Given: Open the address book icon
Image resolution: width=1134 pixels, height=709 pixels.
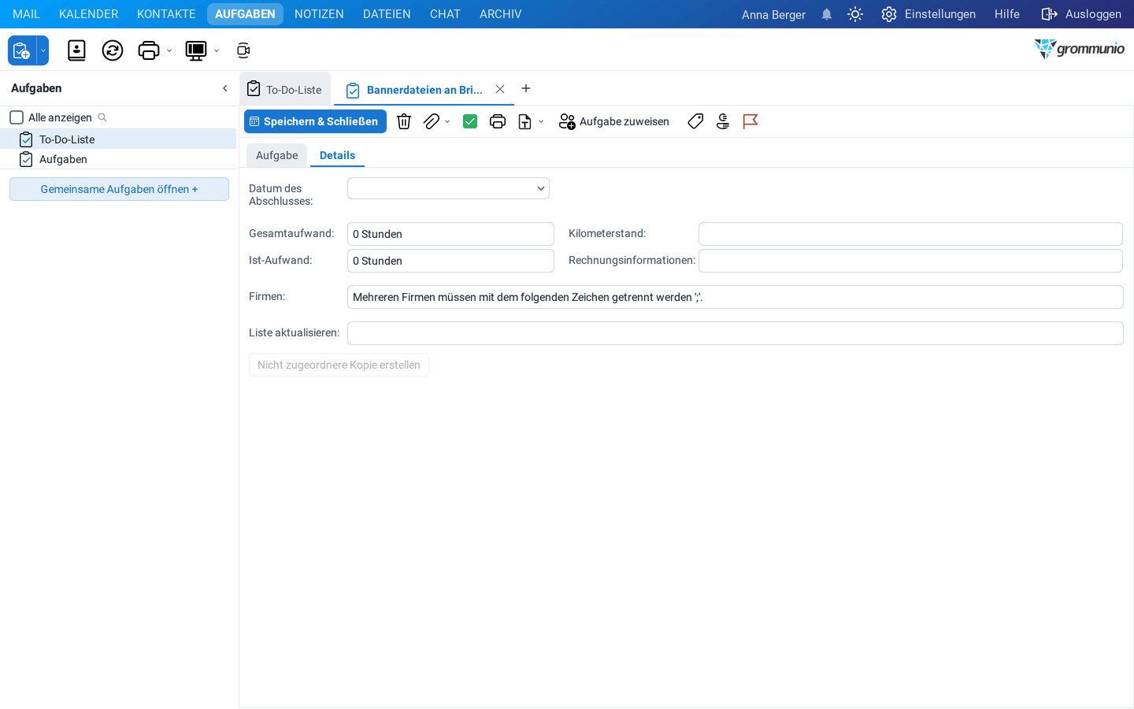Looking at the screenshot, I should click(x=76, y=50).
